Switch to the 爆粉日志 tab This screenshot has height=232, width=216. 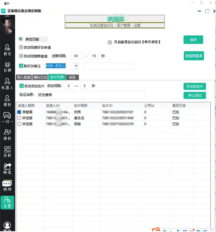point(40,77)
